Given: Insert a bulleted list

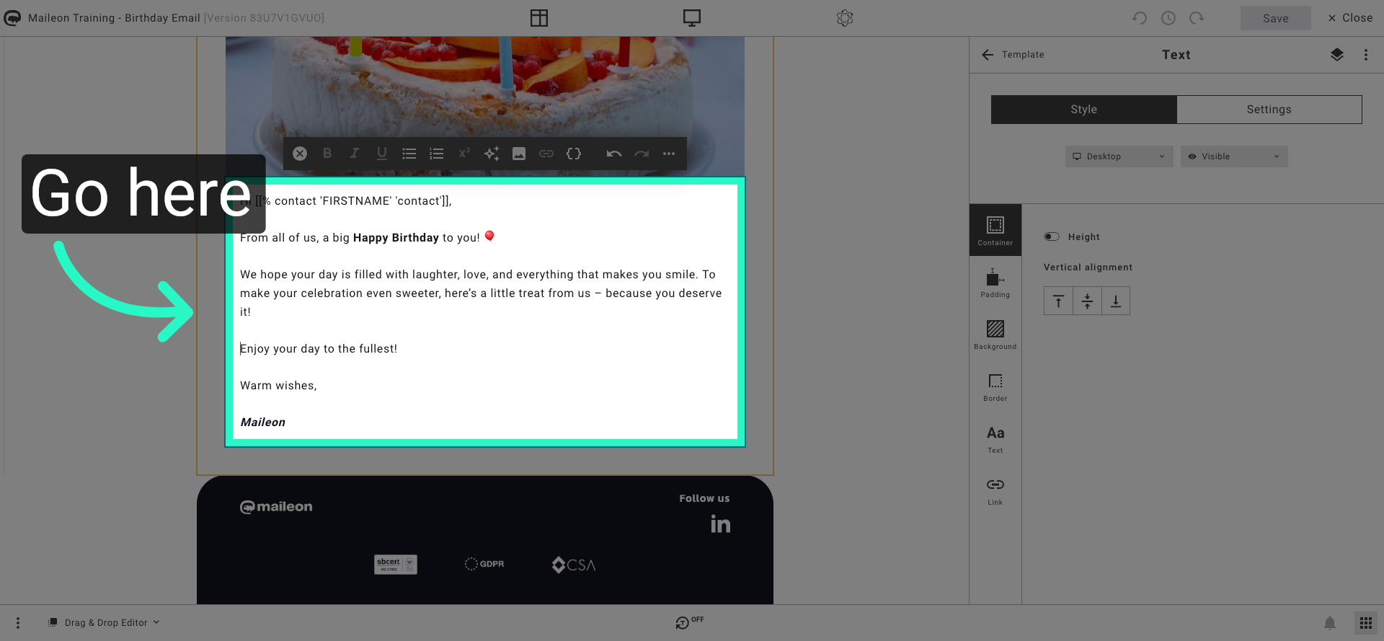Looking at the screenshot, I should 409,154.
